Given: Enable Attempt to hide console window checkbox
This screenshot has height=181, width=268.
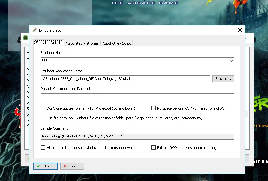Looking at the screenshot, I should pyautogui.click(x=43, y=147).
